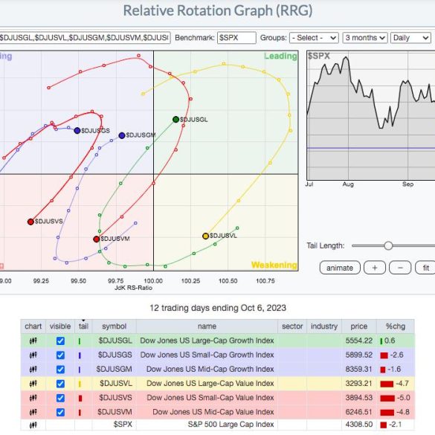
Task: Sort table by symbol column header
Action: [114, 326]
